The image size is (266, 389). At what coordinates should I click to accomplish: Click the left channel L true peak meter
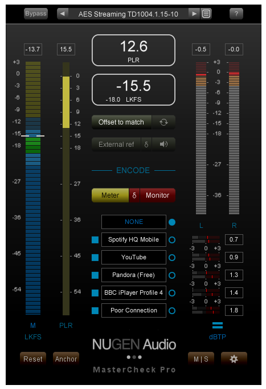point(201,138)
